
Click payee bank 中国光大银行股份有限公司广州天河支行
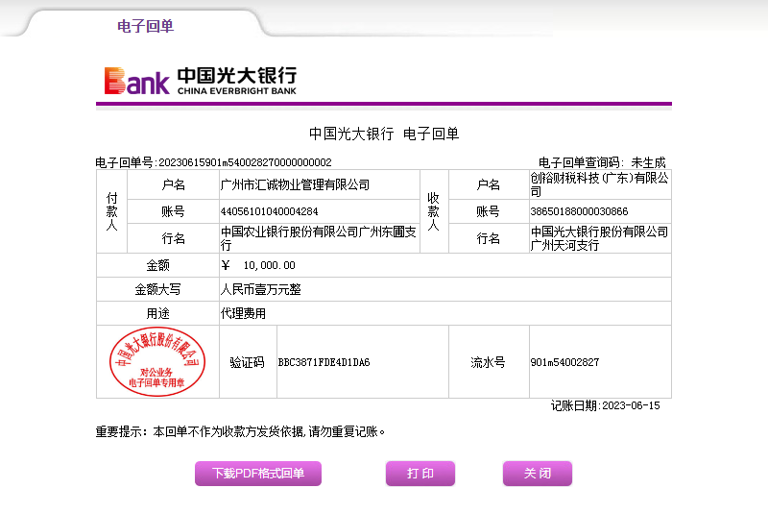[599, 238]
